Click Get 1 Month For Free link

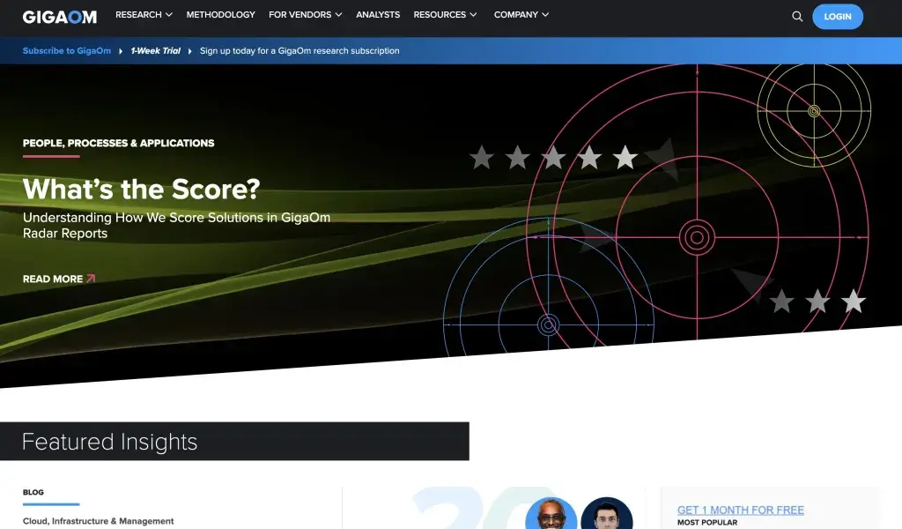coord(740,510)
